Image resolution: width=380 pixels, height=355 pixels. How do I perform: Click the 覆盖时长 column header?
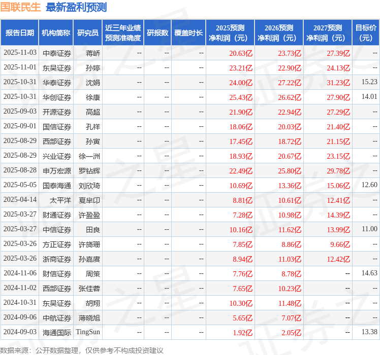point(188,33)
